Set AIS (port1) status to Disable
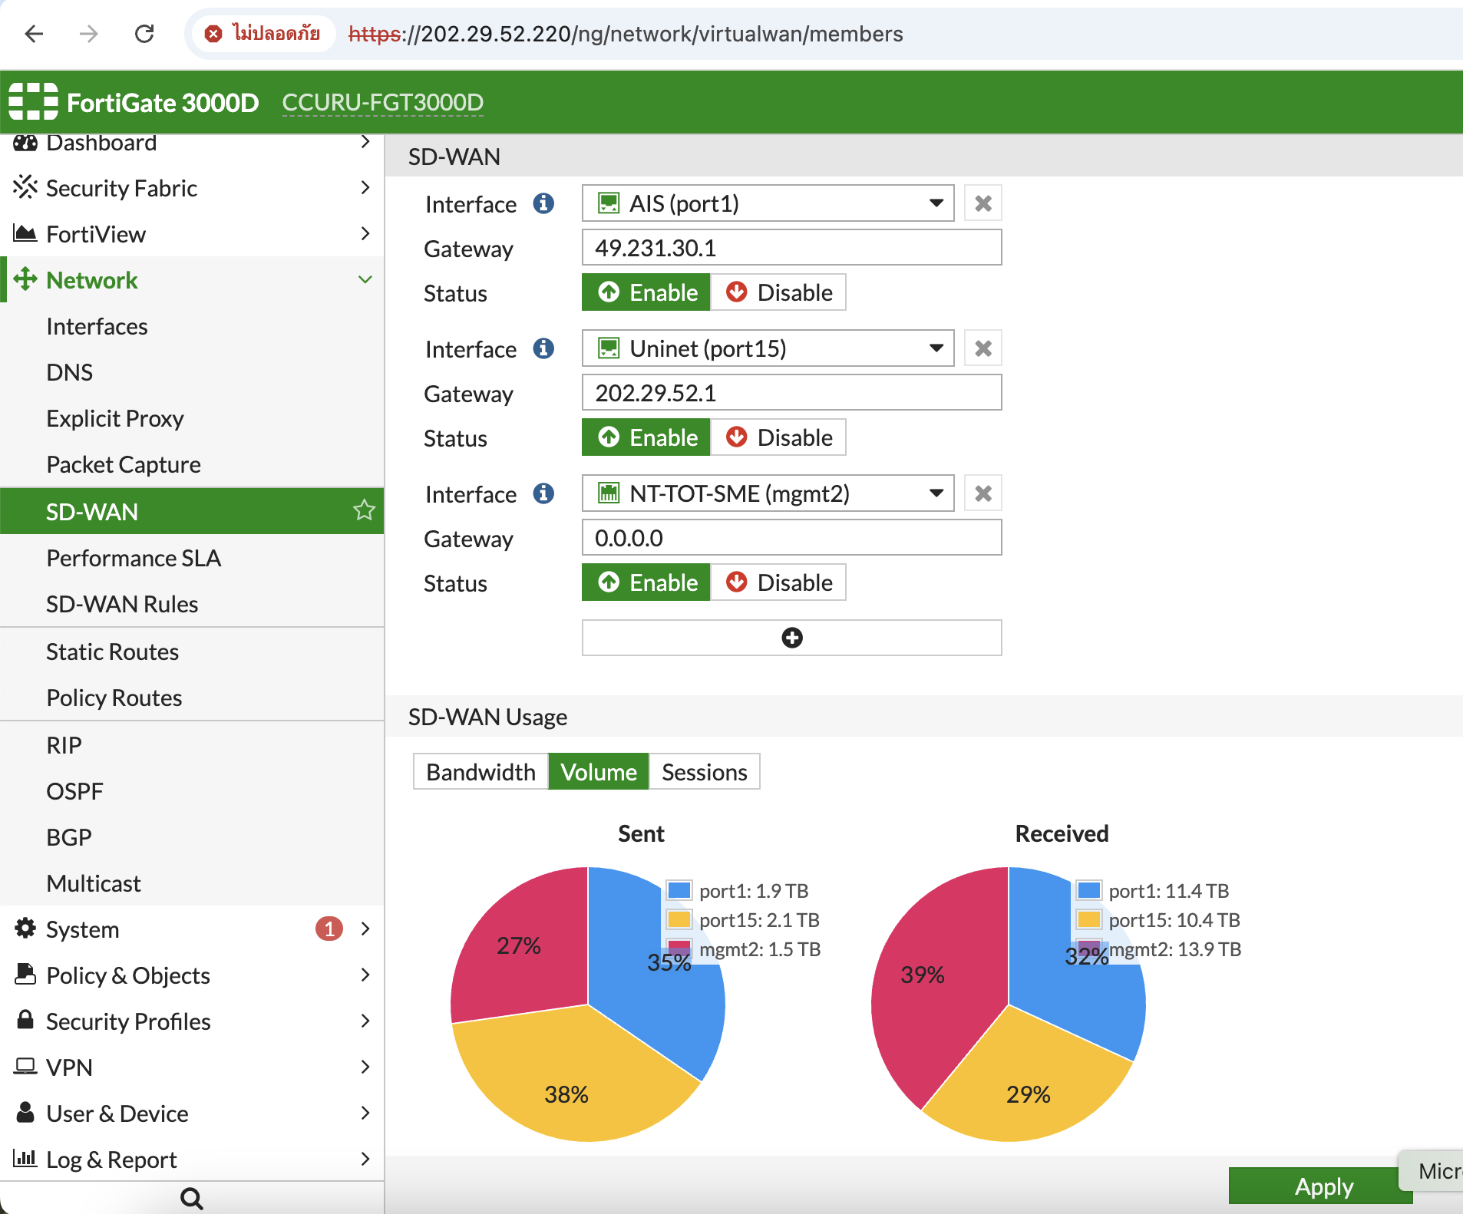The height and width of the screenshot is (1214, 1463). click(x=778, y=292)
